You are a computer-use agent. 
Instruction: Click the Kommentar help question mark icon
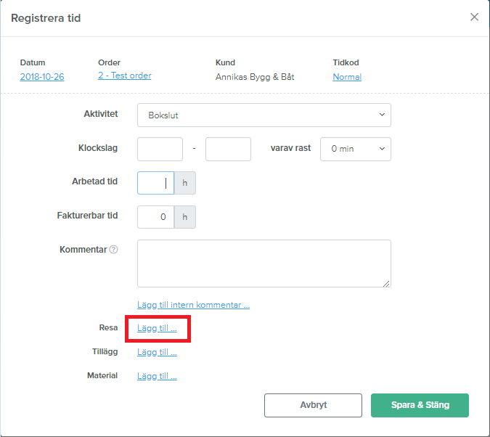[x=114, y=250]
